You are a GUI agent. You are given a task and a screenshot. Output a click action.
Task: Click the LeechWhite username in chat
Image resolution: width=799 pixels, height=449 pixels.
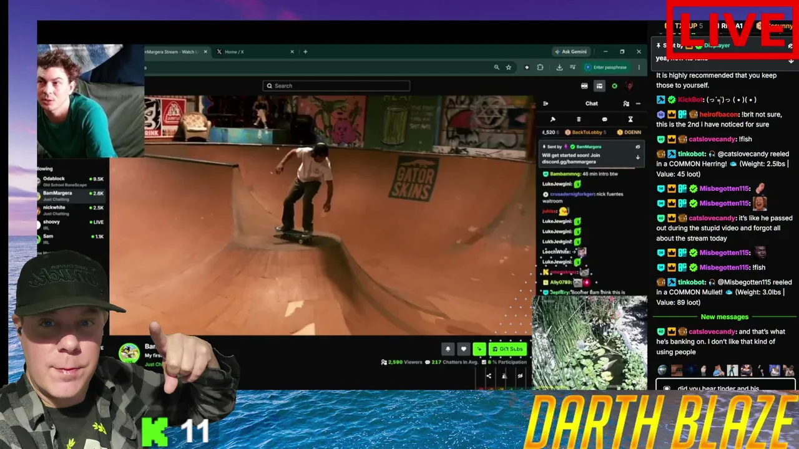(556, 251)
